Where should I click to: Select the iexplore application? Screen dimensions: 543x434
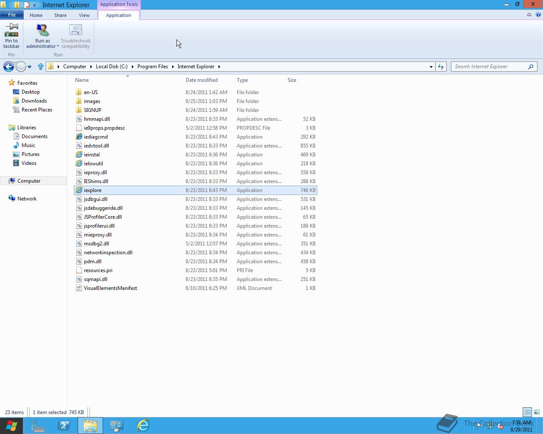pos(196,190)
